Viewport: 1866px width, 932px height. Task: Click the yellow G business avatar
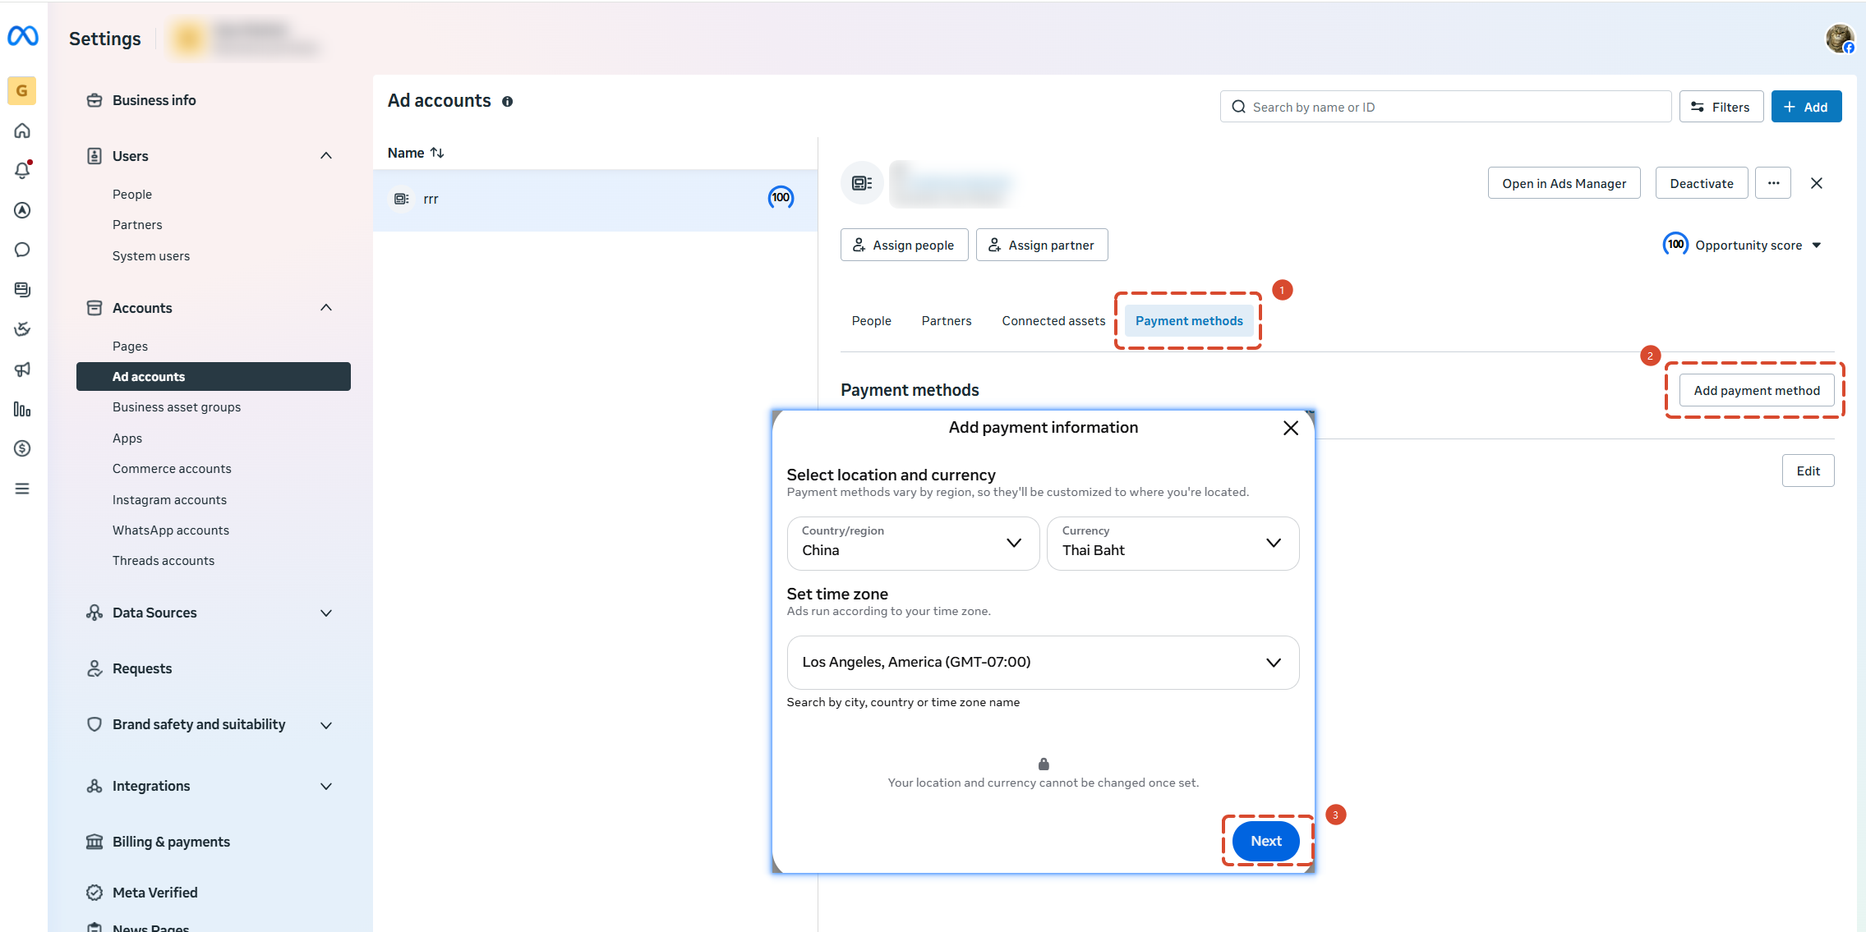point(21,90)
